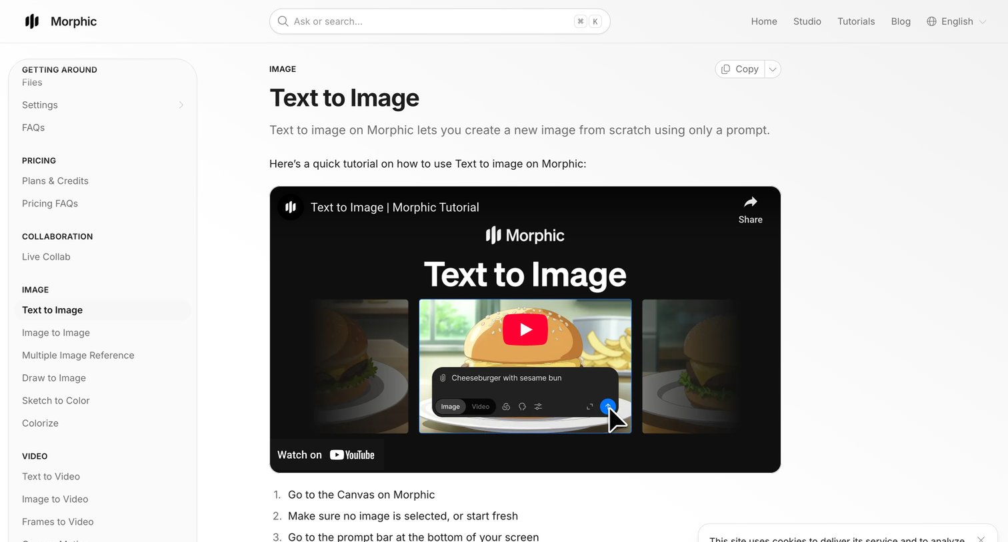Click Watch on YouTube link

(x=326, y=455)
